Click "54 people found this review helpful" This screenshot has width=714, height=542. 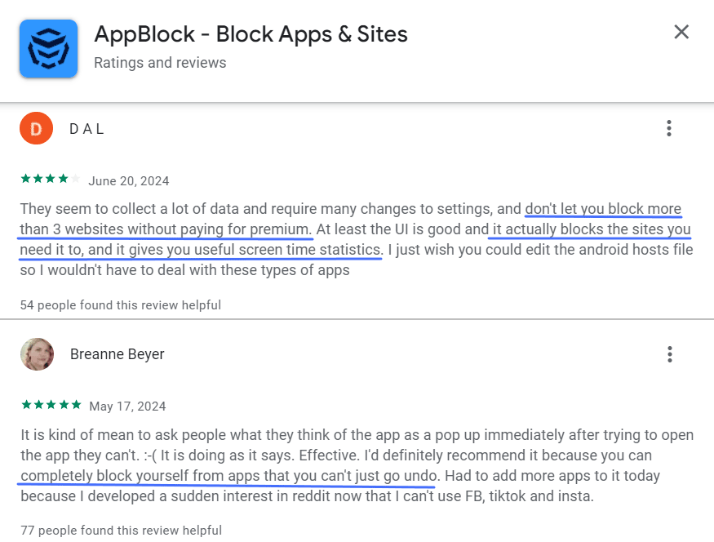click(119, 304)
